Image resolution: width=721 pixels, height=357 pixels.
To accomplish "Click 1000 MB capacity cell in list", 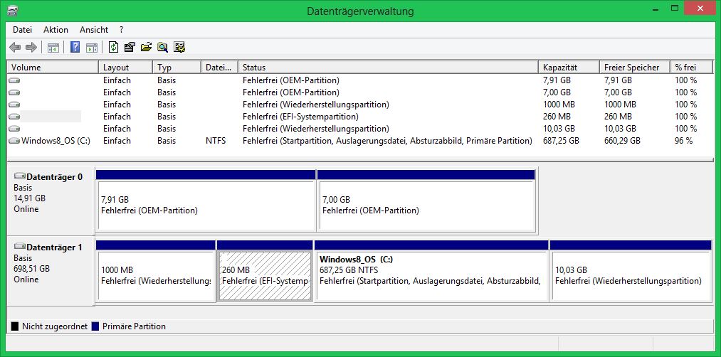I will pyautogui.click(x=559, y=105).
